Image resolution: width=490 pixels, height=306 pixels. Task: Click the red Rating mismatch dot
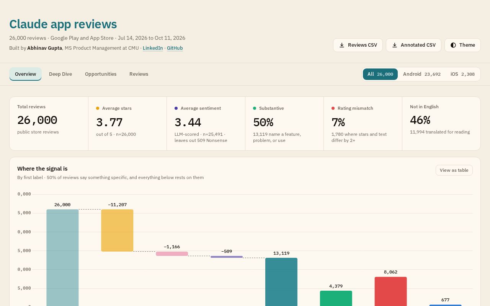(333, 108)
